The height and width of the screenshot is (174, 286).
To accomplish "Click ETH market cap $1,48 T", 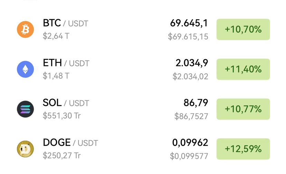I will pos(56,76).
